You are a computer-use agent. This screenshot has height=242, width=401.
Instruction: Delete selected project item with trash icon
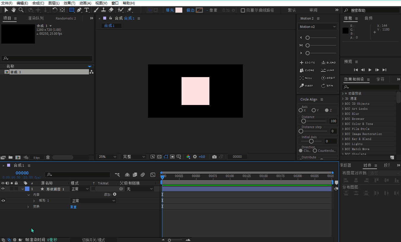(48, 157)
